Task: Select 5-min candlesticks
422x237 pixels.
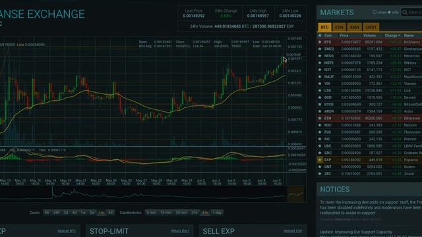Action: point(151,213)
